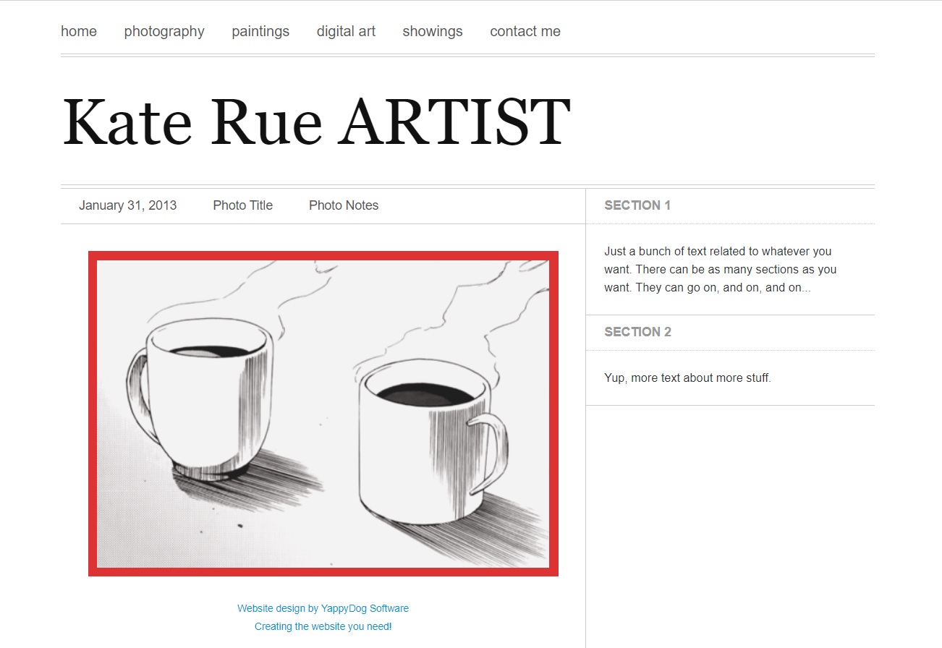
Task: Select the January 31, 2013 date label
Action: click(127, 205)
